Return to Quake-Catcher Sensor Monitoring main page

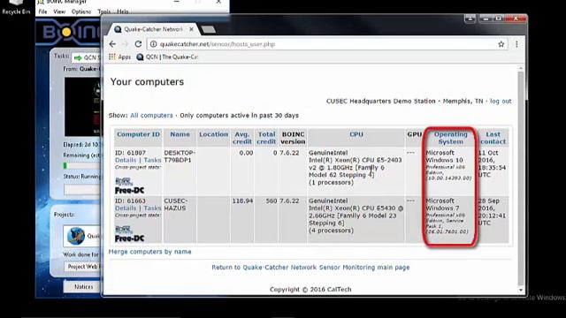(310, 267)
